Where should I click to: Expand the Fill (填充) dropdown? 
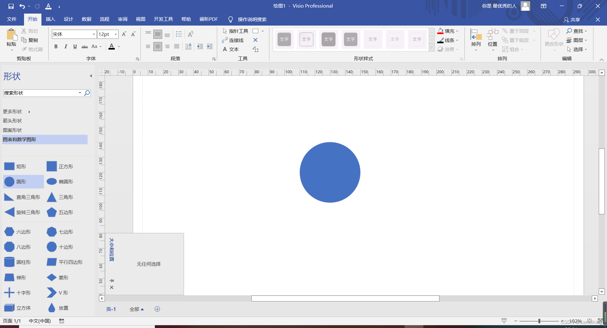(x=457, y=31)
